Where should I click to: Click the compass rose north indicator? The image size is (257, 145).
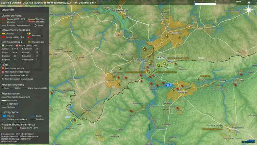point(249,9)
